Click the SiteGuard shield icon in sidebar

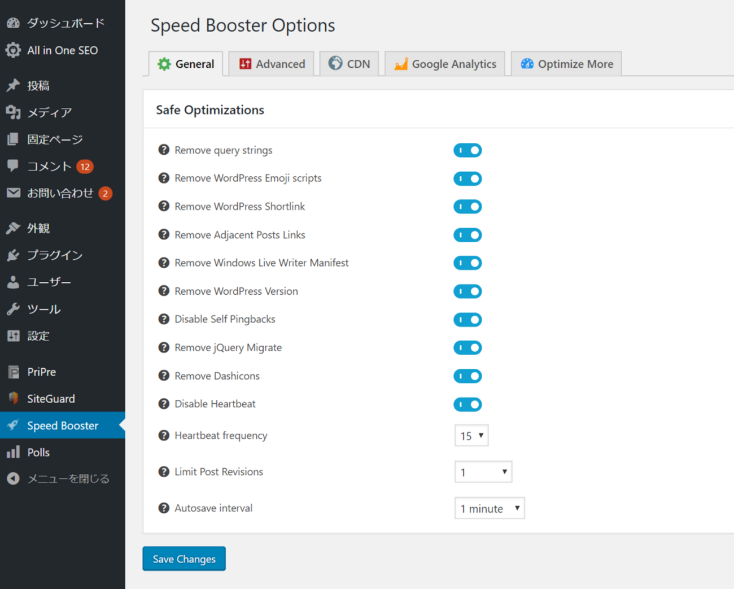click(x=14, y=398)
